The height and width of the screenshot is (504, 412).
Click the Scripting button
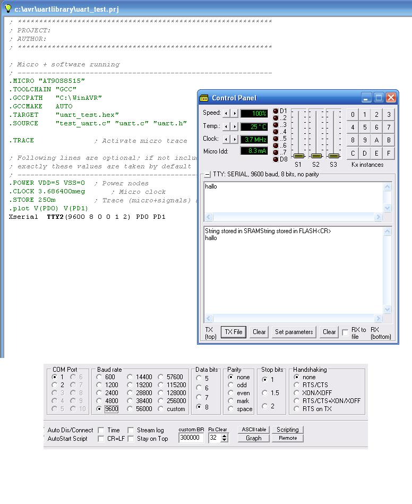288,430
